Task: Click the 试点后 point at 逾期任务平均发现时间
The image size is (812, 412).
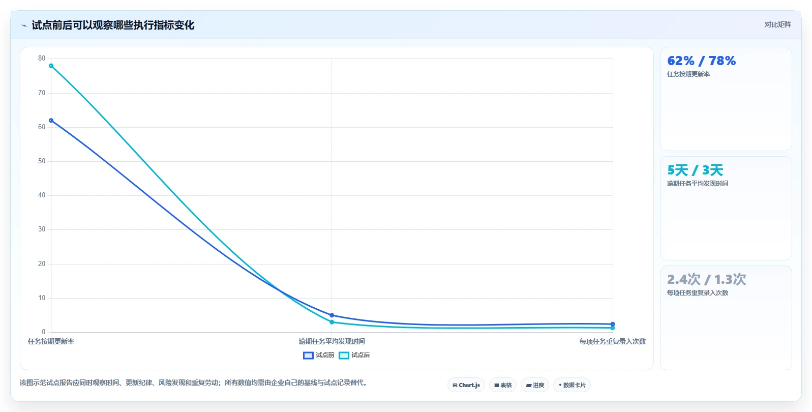Action: [332, 322]
